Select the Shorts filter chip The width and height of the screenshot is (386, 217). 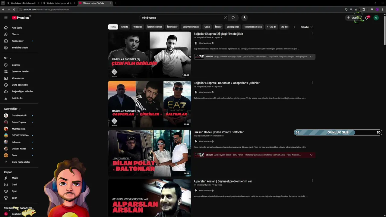point(125,27)
